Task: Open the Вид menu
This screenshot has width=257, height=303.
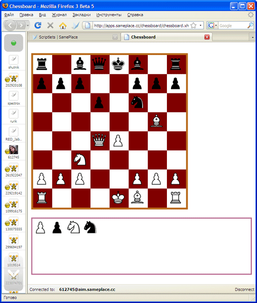Action: click(x=42, y=15)
